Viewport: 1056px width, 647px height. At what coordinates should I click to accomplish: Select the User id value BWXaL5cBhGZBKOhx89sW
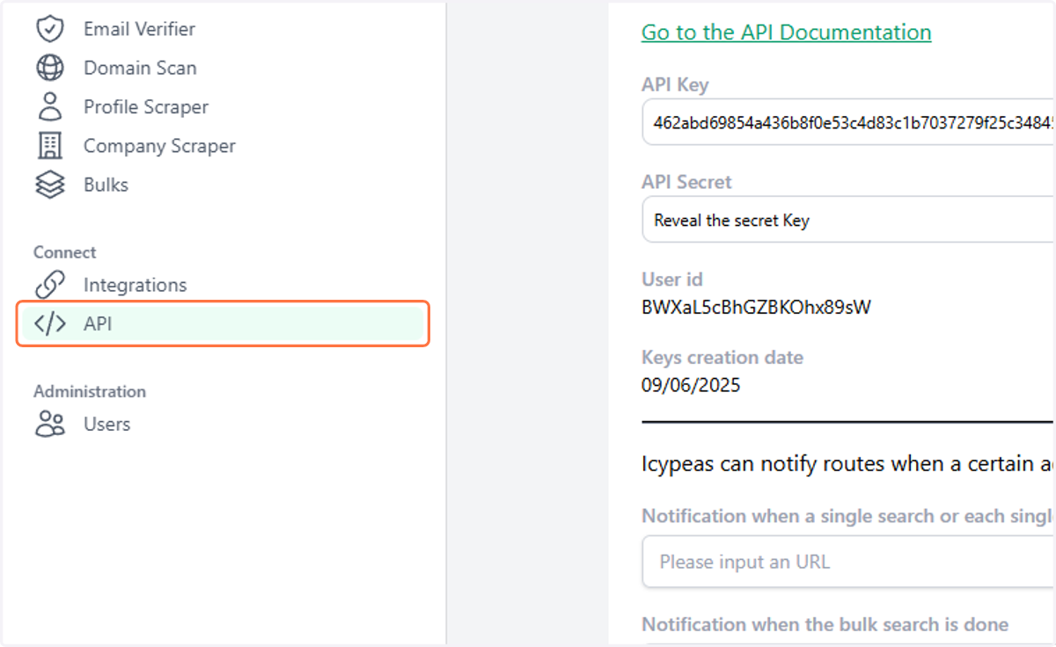(756, 308)
